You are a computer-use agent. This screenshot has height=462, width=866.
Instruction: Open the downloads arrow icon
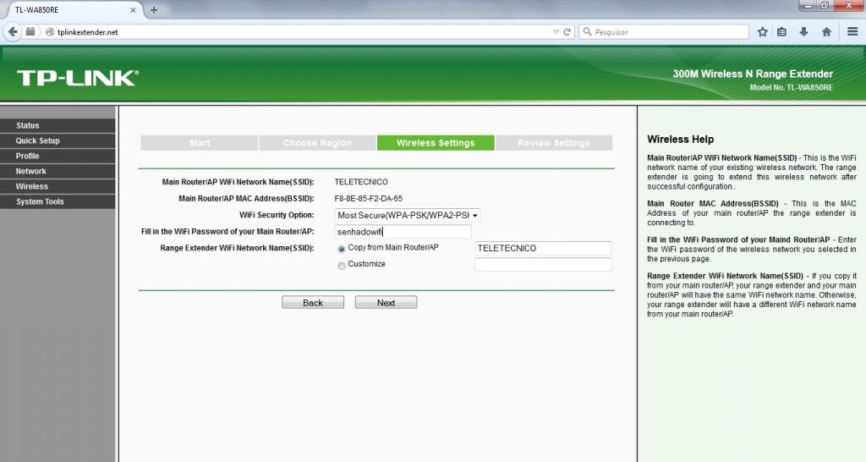point(803,32)
